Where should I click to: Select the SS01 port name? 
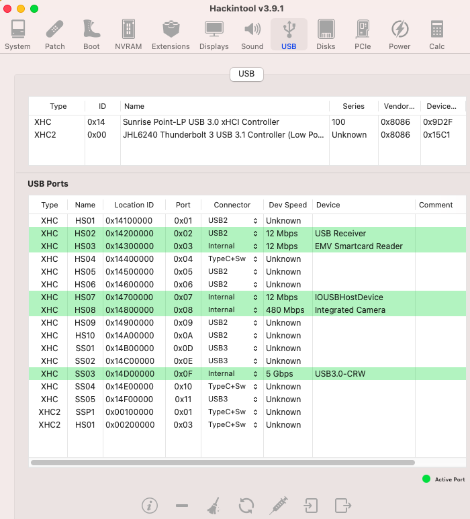85,348
